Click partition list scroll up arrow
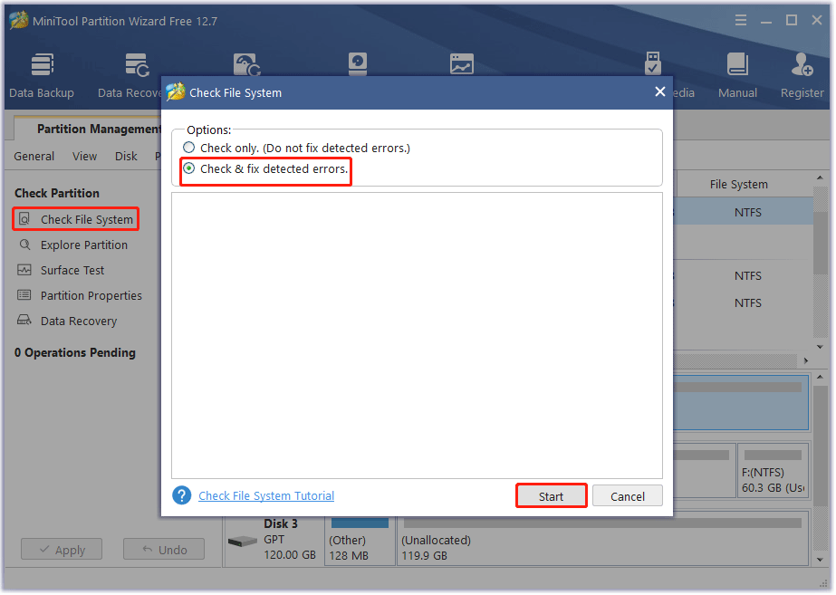The image size is (836, 595). coord(820,178)
